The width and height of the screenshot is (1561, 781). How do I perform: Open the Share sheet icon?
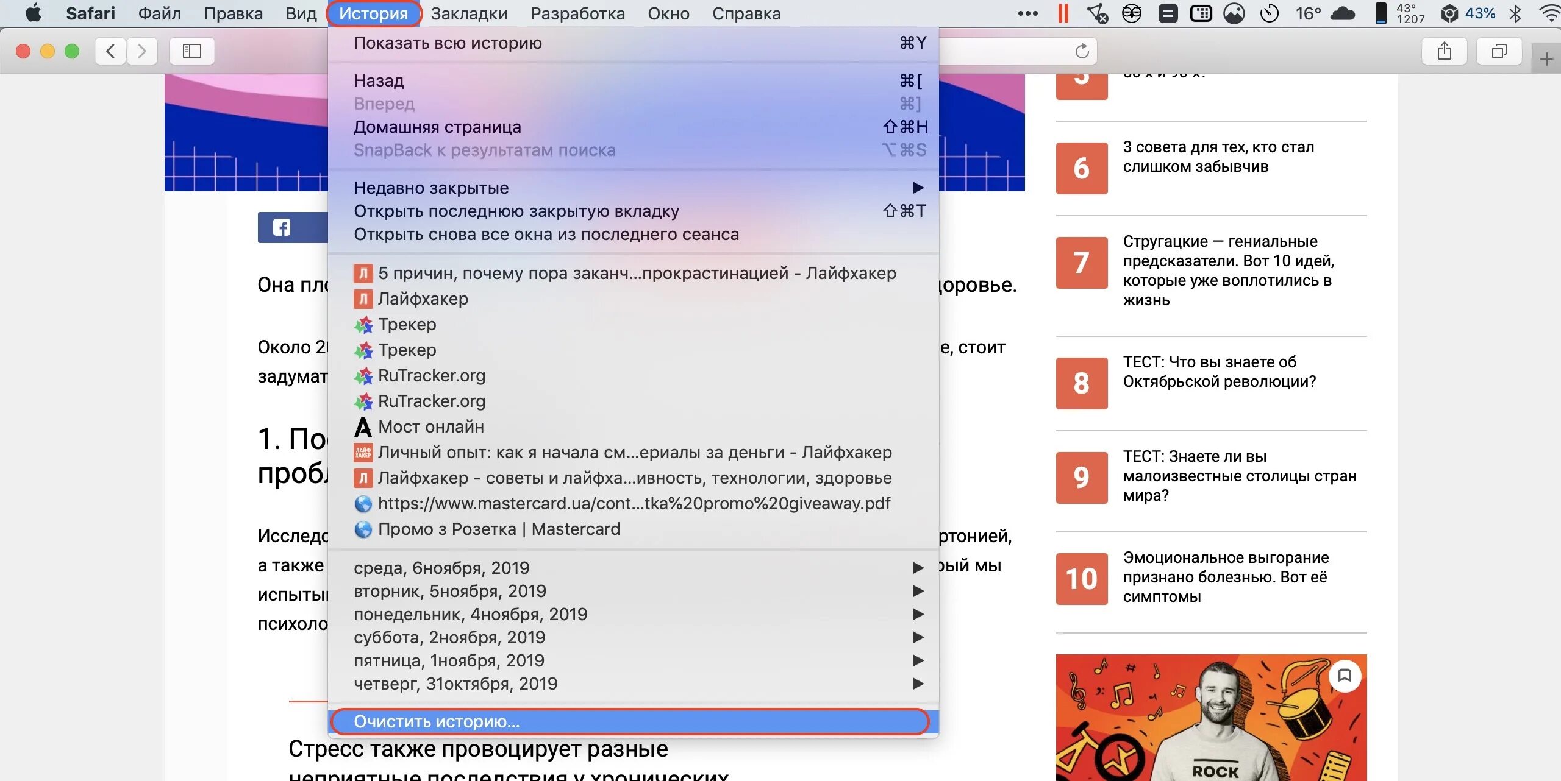(x=1444, y=51)
